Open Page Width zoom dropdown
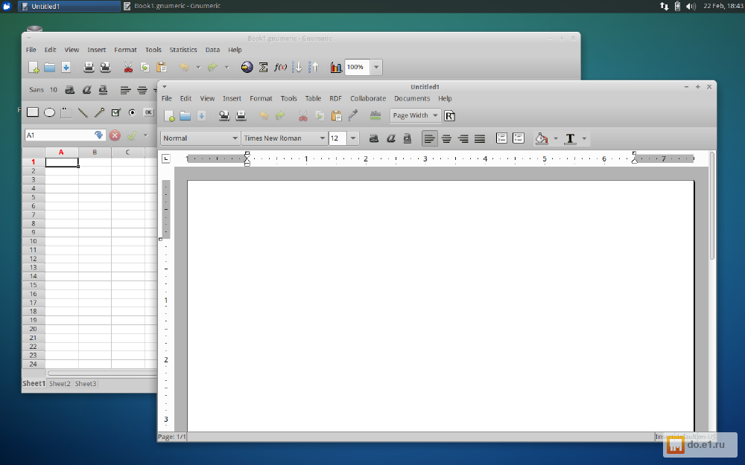 coord(415,115)
